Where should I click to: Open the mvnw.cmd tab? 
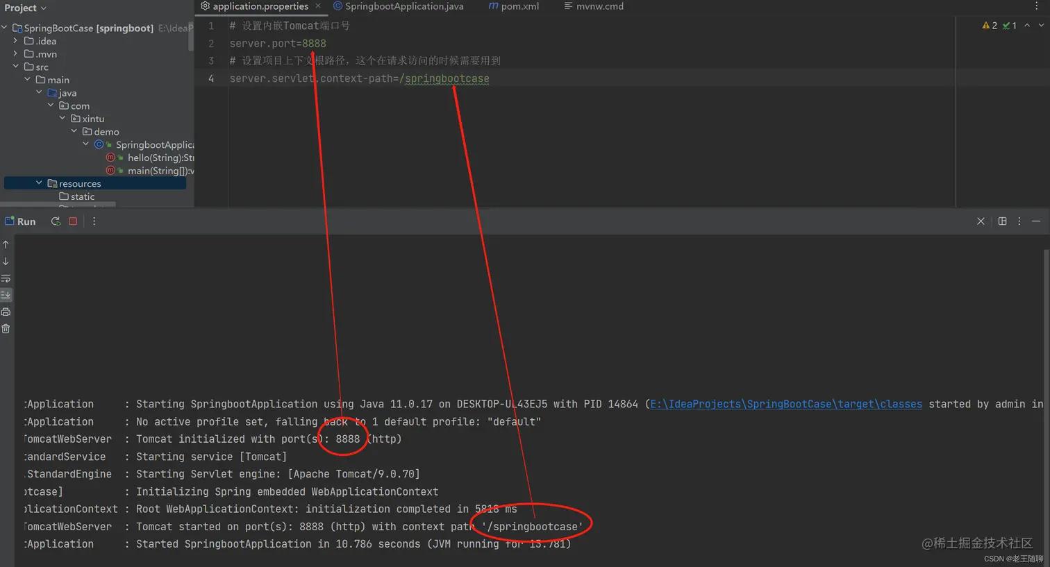pos(594,6)
